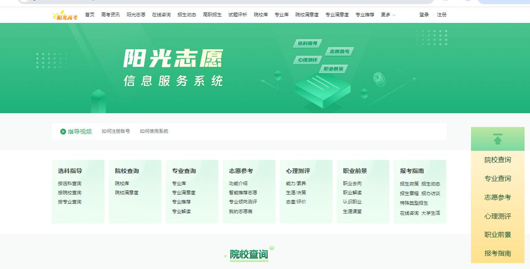
Task: Click 智能推荐志愿 link
Action: coord(243,193)
